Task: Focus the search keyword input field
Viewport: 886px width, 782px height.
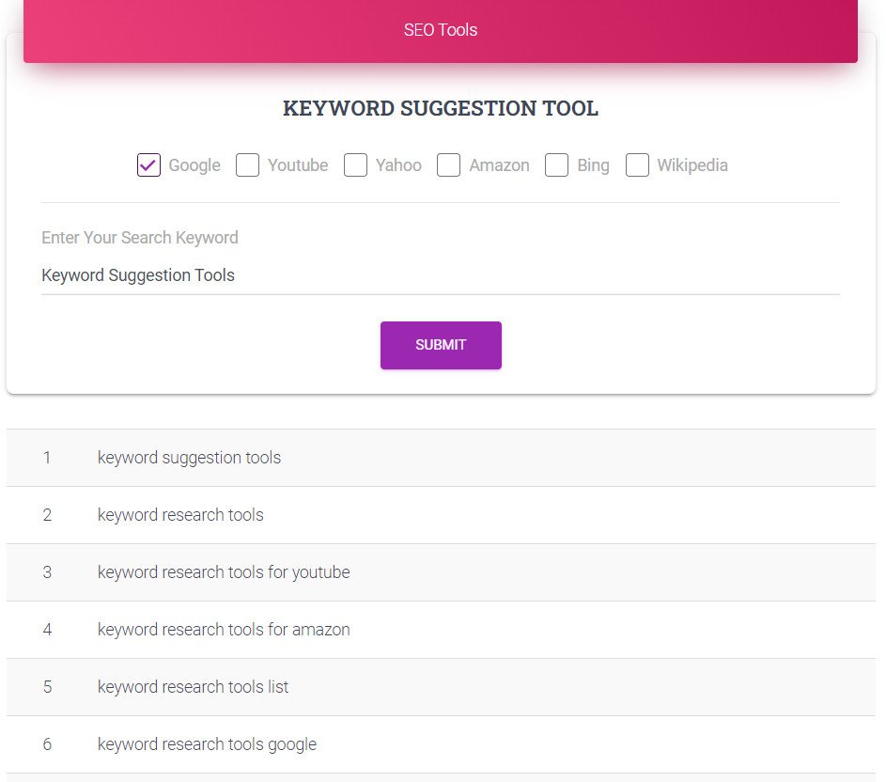Action: coord(441,275)
